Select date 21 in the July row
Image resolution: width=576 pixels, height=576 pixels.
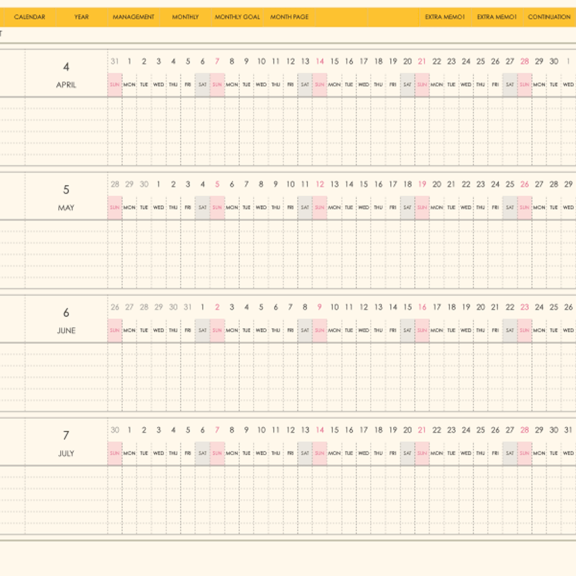(x=422, y=429)
